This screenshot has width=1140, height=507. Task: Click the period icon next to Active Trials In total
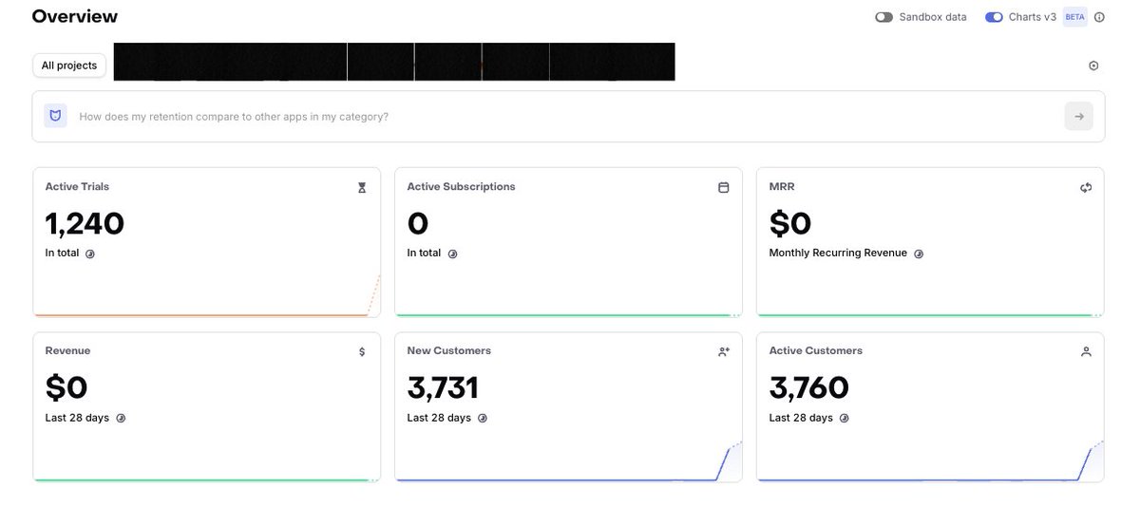[90, 254]
